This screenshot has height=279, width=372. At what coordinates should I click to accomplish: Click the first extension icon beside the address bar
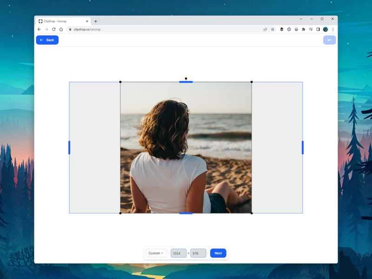[281, 29]
